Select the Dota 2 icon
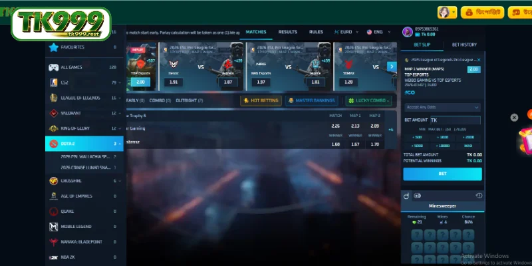The image size is (532, 266). tap(53, 144)
